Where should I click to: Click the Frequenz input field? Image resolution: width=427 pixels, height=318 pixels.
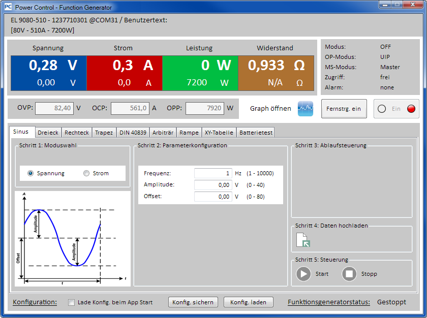point(213,173)
